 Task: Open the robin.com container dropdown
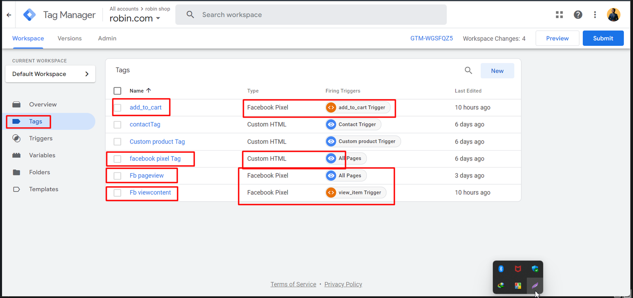135,18
